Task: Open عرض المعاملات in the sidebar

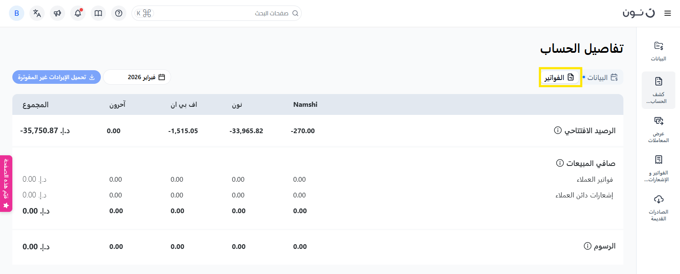Action: click(x=658, y=129)
